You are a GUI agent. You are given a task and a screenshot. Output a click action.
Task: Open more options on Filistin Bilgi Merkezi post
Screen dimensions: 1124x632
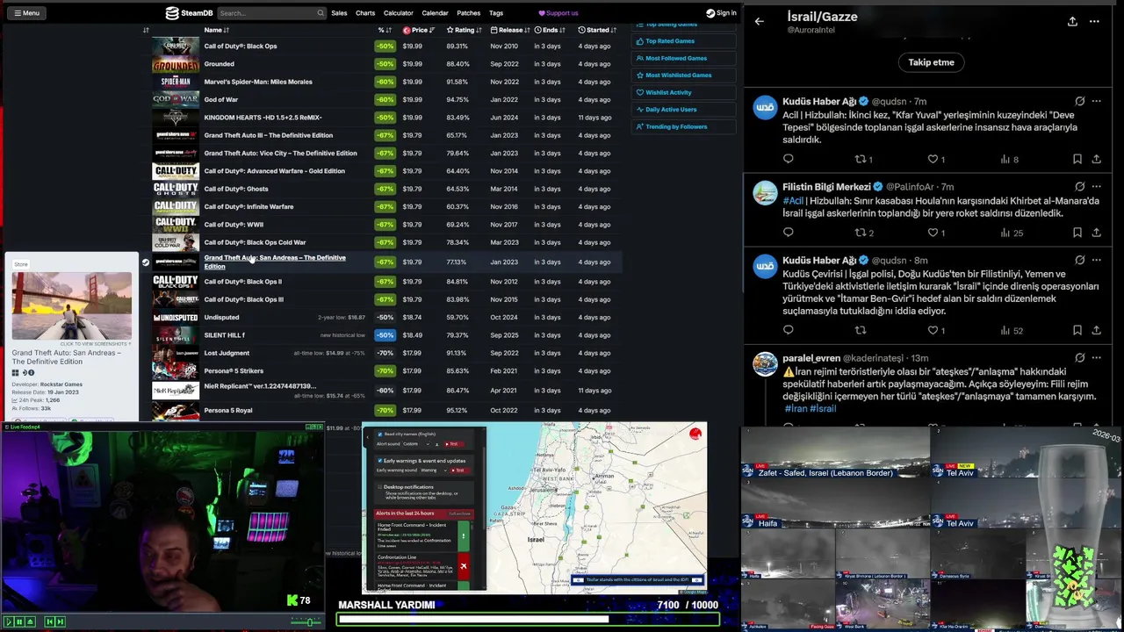[x=1096, y=187]
